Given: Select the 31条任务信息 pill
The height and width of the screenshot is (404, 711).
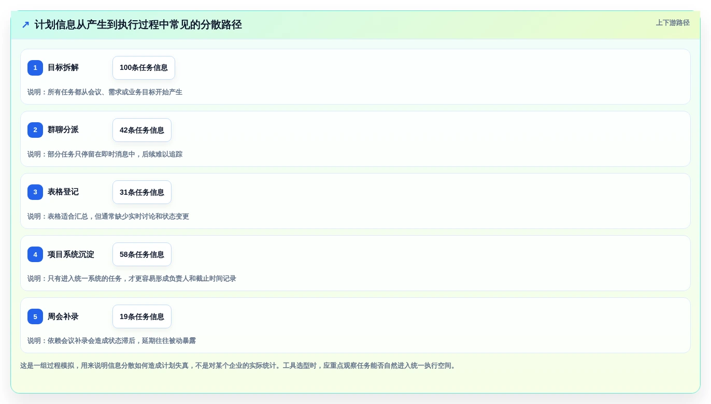Looking at the screenshot, I should [x=142, y=192].
